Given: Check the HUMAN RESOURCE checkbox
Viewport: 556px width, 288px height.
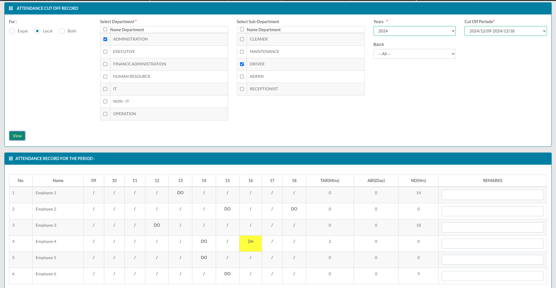Looking at the screenshot, I should tap(105, 76).
